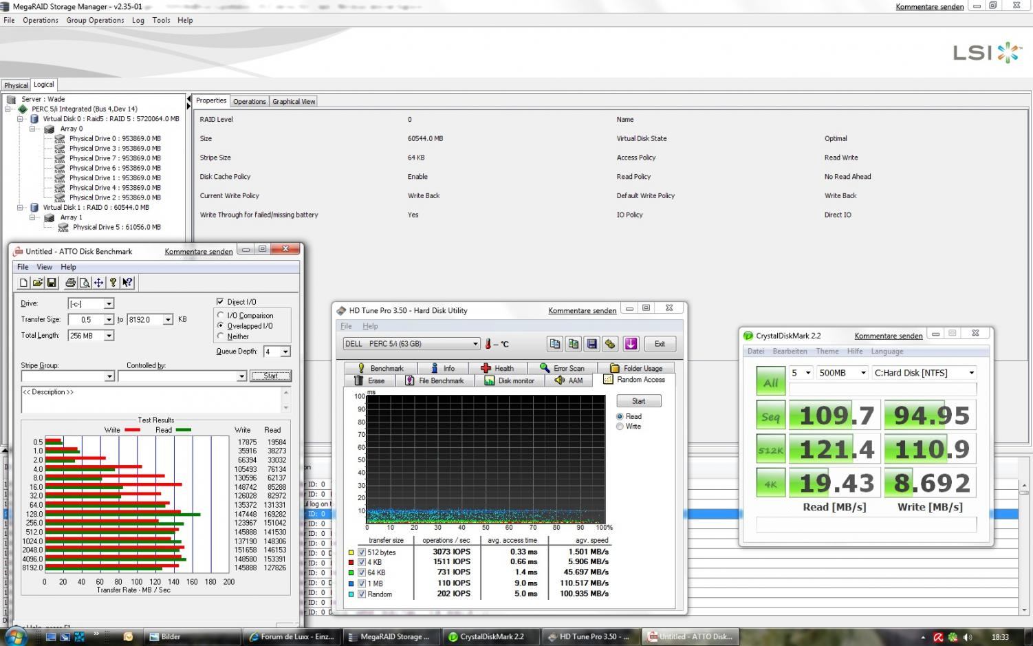This screenshot has width=1033, height=646.
Task: Open the Operations tab in MegaRAID properties
Action: point(249,101)
